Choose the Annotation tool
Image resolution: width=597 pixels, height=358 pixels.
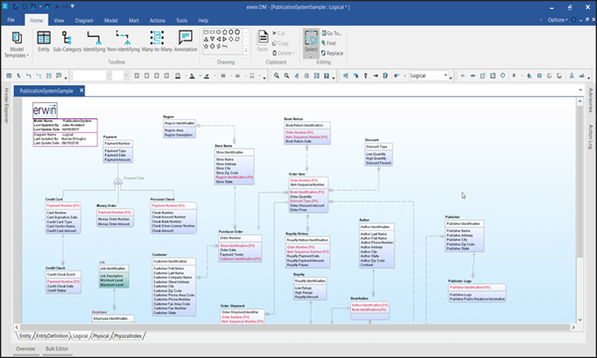[185, 42]
